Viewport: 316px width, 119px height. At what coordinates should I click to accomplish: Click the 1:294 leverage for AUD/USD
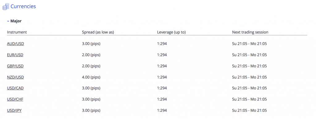162,44
